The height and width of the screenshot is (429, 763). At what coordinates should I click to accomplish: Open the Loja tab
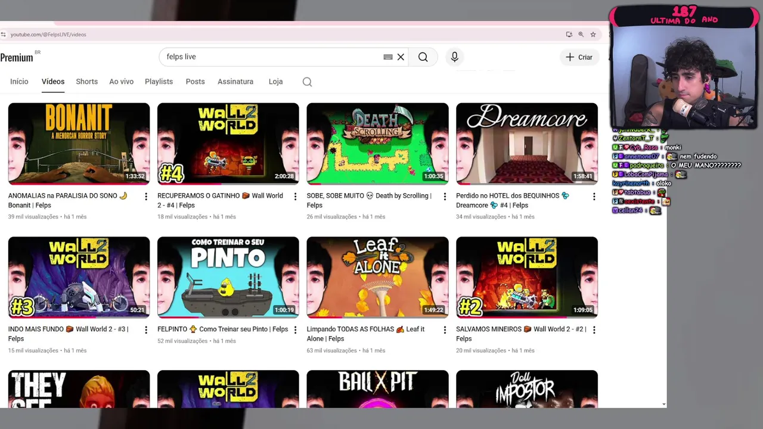pos(275,82)
